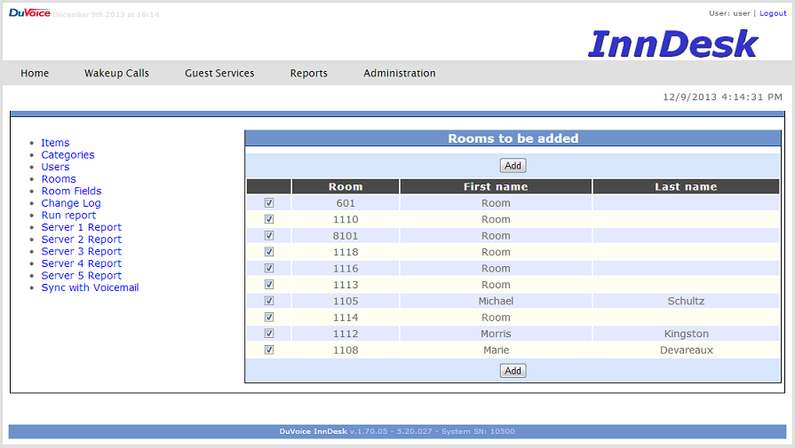The height and width of the screenshot is (448, 795).
Task: Click room number 1116 cell
Action: point(346,268)
